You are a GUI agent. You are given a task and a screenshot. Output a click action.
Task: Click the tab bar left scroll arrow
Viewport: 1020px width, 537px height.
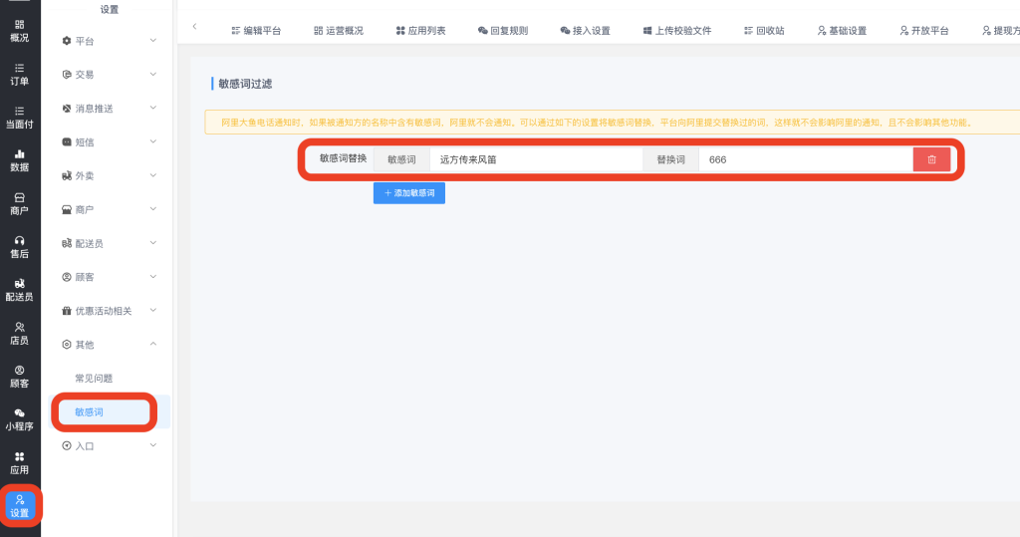click(194, 27)
